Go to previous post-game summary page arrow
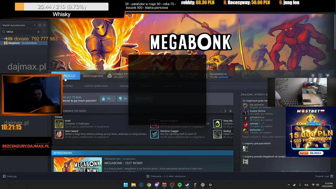 [x=220, y=111]
